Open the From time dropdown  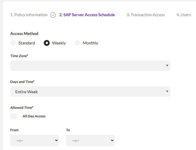pyautogui.click(x=34, y=141)
